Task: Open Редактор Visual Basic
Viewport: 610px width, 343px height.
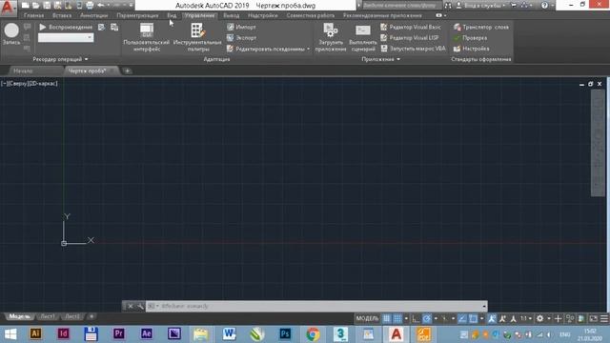Action: [411, 27]
